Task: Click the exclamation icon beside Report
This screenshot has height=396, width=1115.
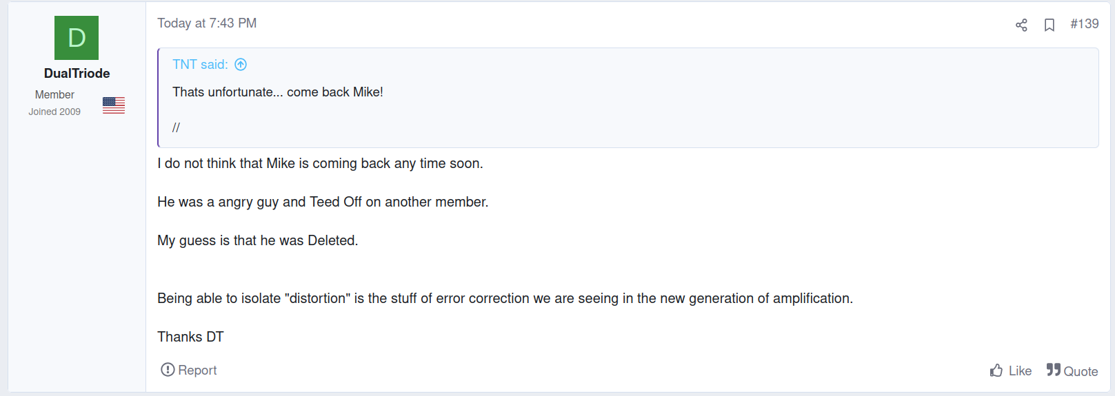Action: click(x=168, y=370)
